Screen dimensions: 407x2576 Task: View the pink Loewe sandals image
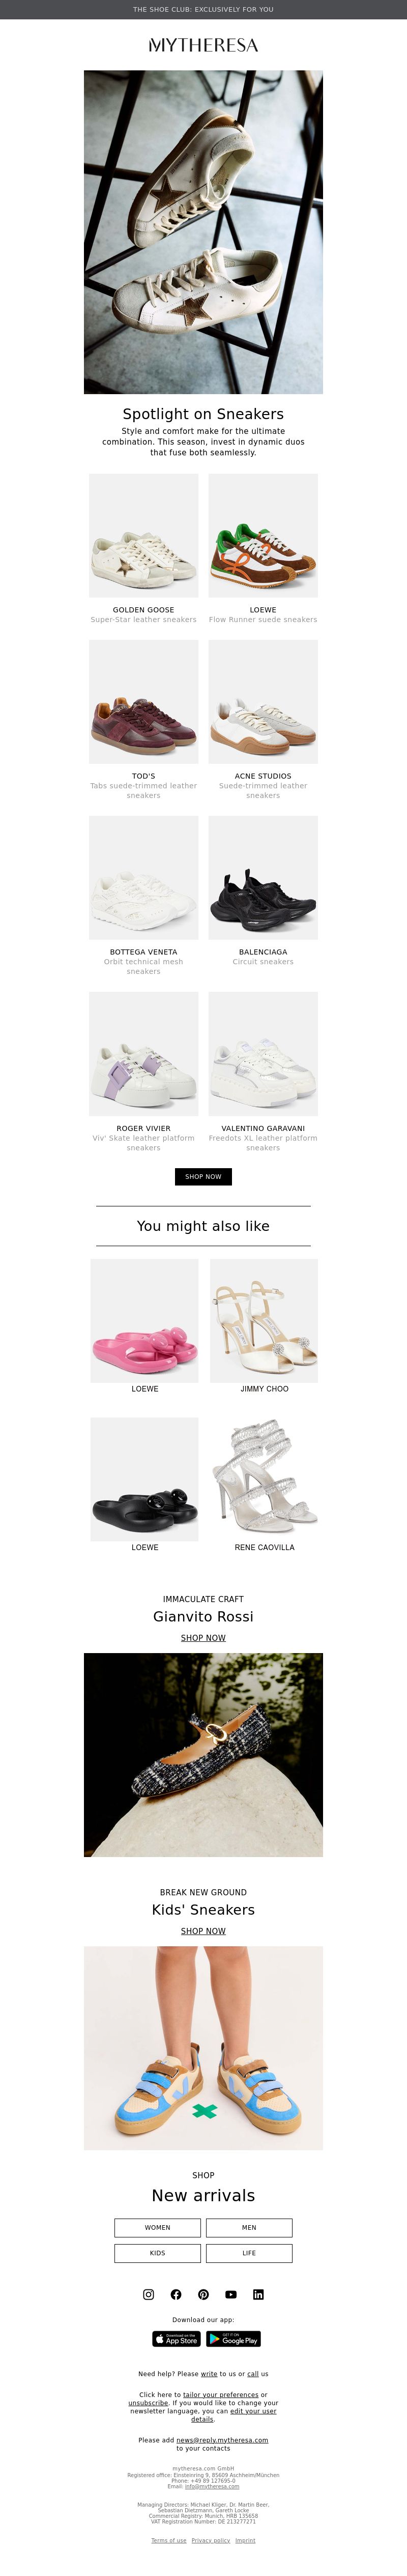[144, 1321]
